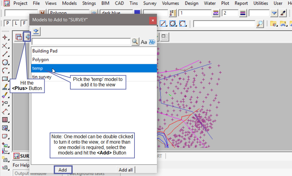This screenshot has height=176, width=292.
Task: Toggle the 'Aa' match case option
Action: pyautogui.click(x=144, y=42)
